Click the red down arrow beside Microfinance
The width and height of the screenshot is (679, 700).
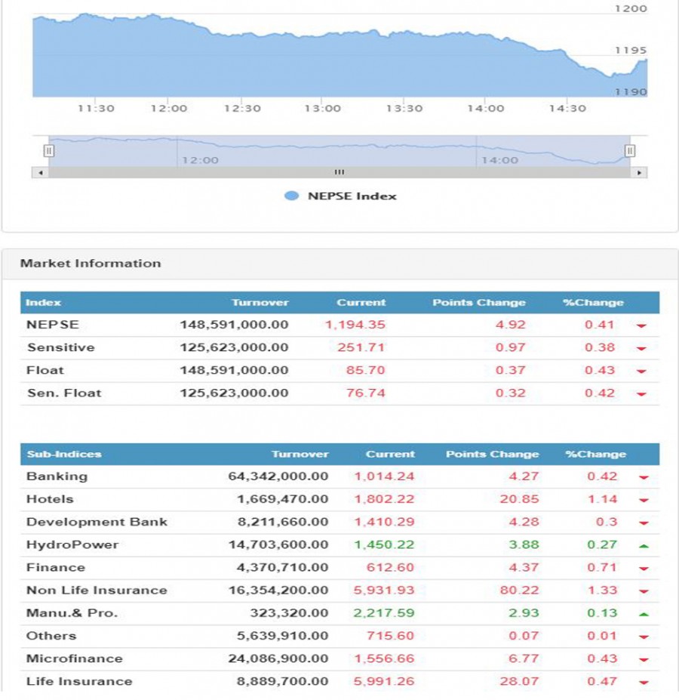pos(641,659)
